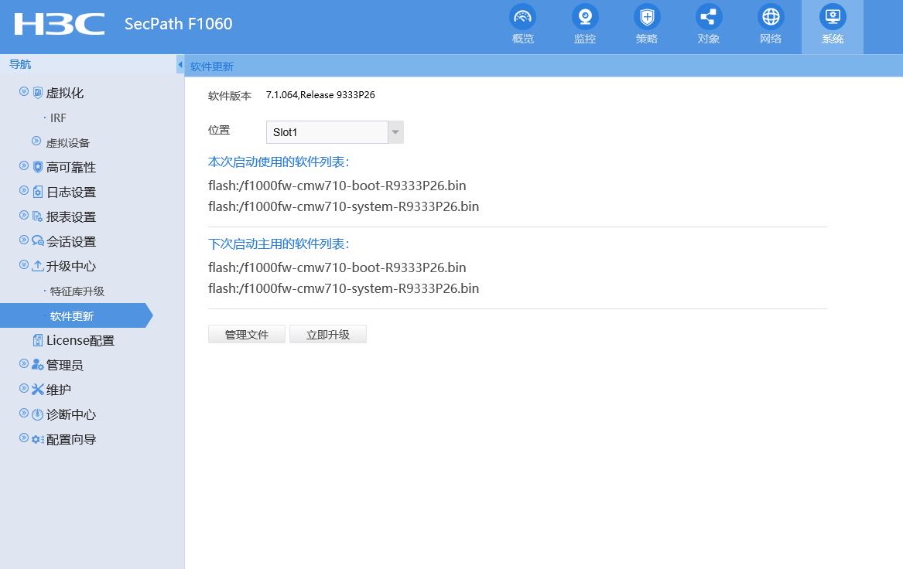Image resolution: width=903 pixels, height=569 pixels.
Task: Open the License配置 navigation item
Action: pyautogui.click(x=80, y=341)
